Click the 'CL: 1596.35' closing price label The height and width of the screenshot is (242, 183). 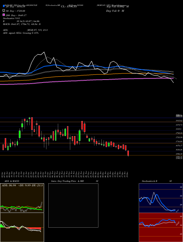point(69,7)
